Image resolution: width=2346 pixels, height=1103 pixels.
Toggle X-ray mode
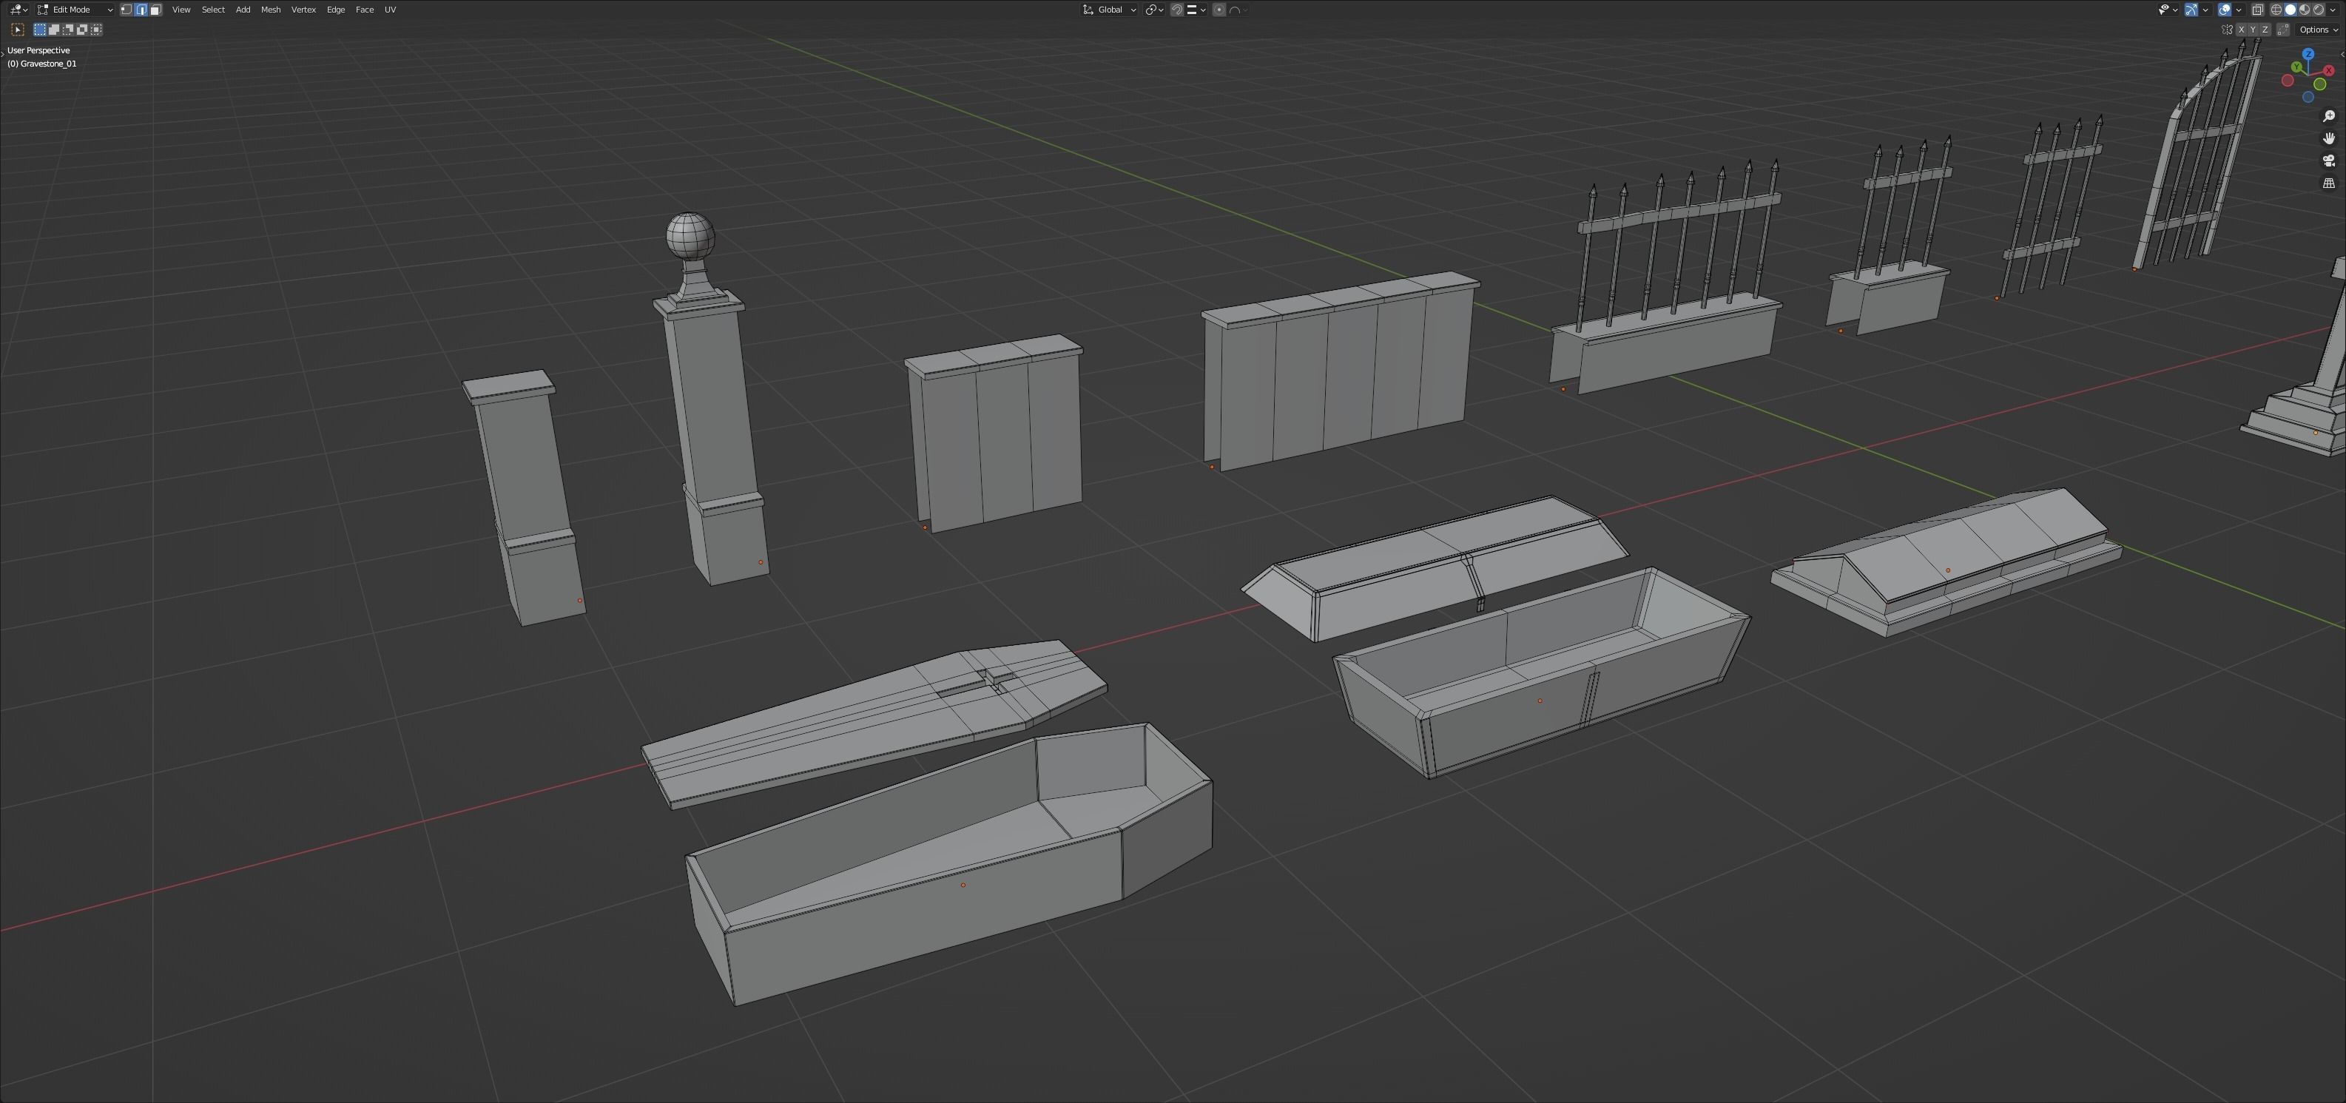coord(2258,10)
